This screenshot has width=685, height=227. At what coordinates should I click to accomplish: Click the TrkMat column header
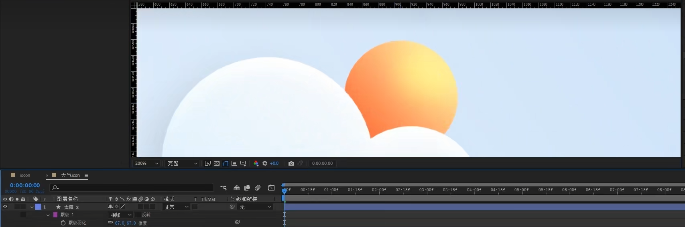[x=208, y=199]
